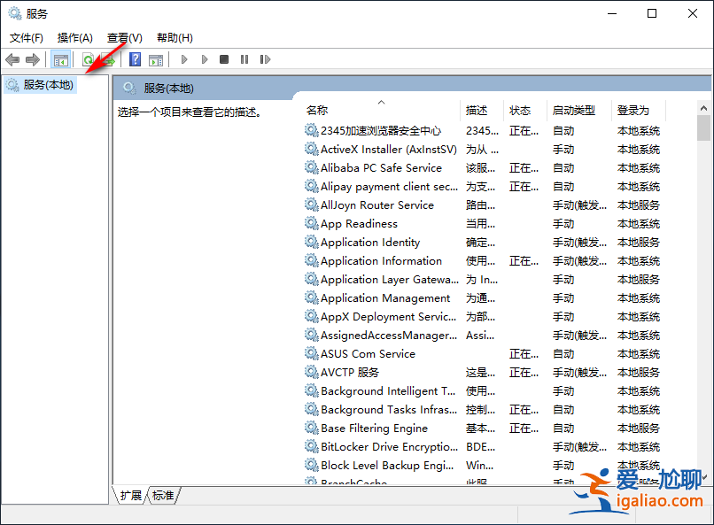Open the 文件 menu
The height and width of the screenshot is (525, 714).
[26, 37]
